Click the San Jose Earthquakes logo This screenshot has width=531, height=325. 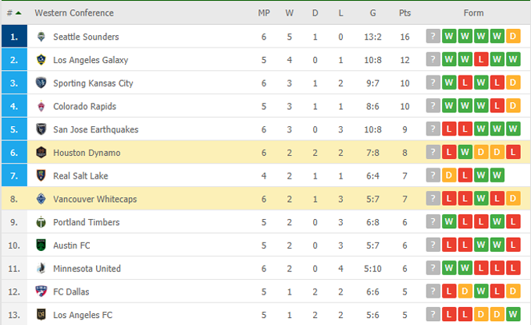click(41, 130)
